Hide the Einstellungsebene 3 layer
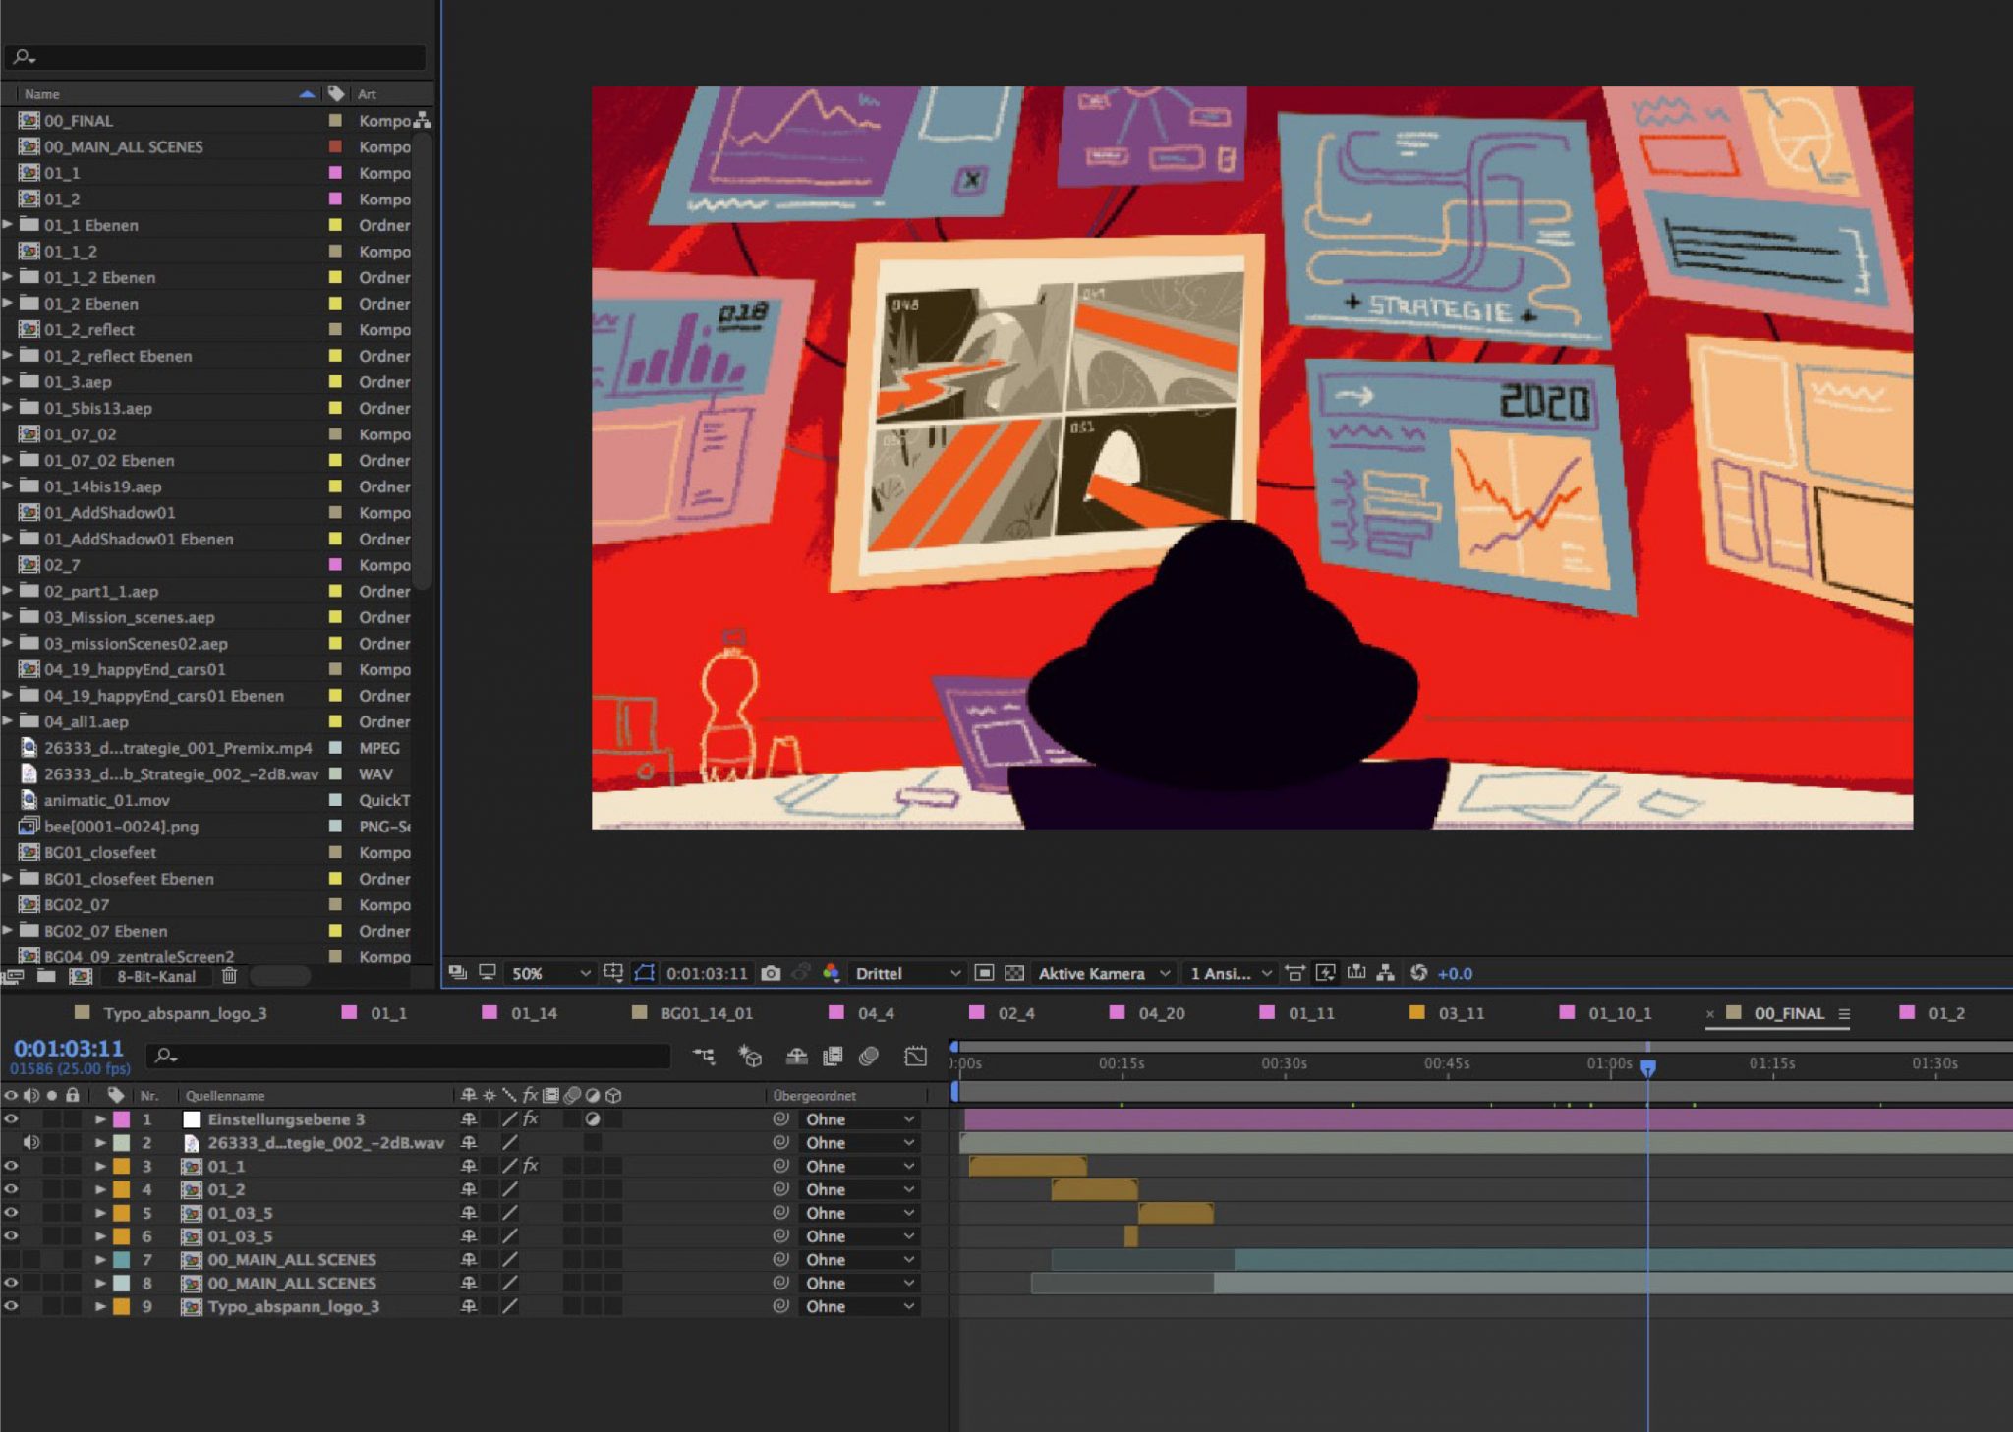2013x1432 pixels. tap(11, 1118)
